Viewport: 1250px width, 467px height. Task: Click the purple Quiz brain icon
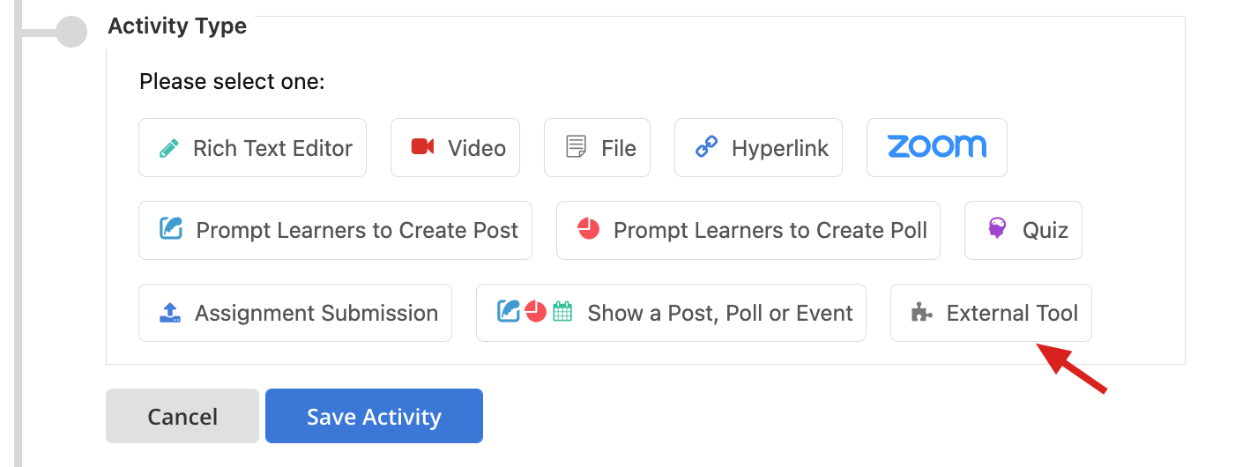(997, 230)
